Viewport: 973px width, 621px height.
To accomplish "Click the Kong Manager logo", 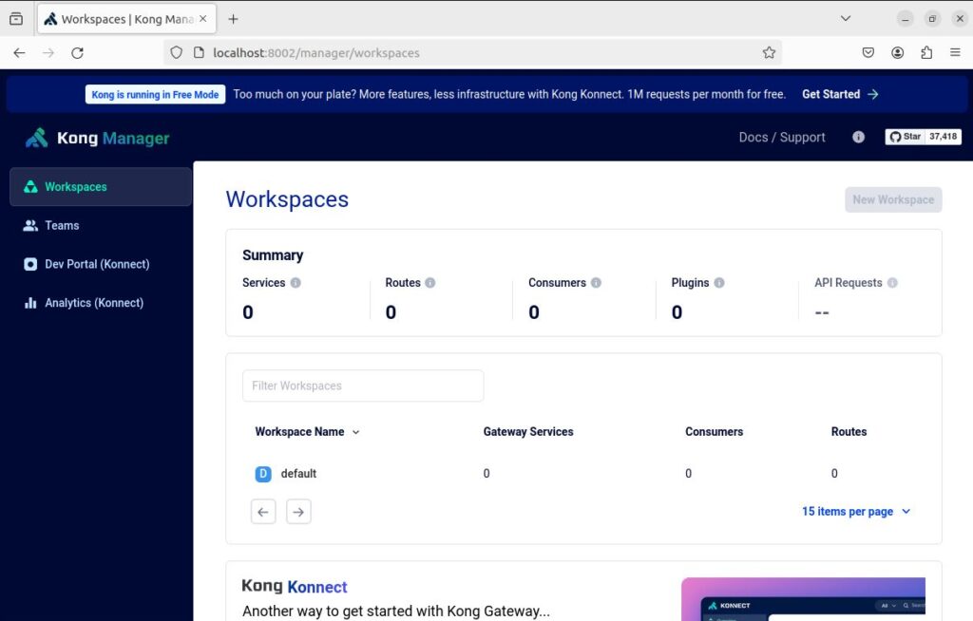I will (98, 139).
